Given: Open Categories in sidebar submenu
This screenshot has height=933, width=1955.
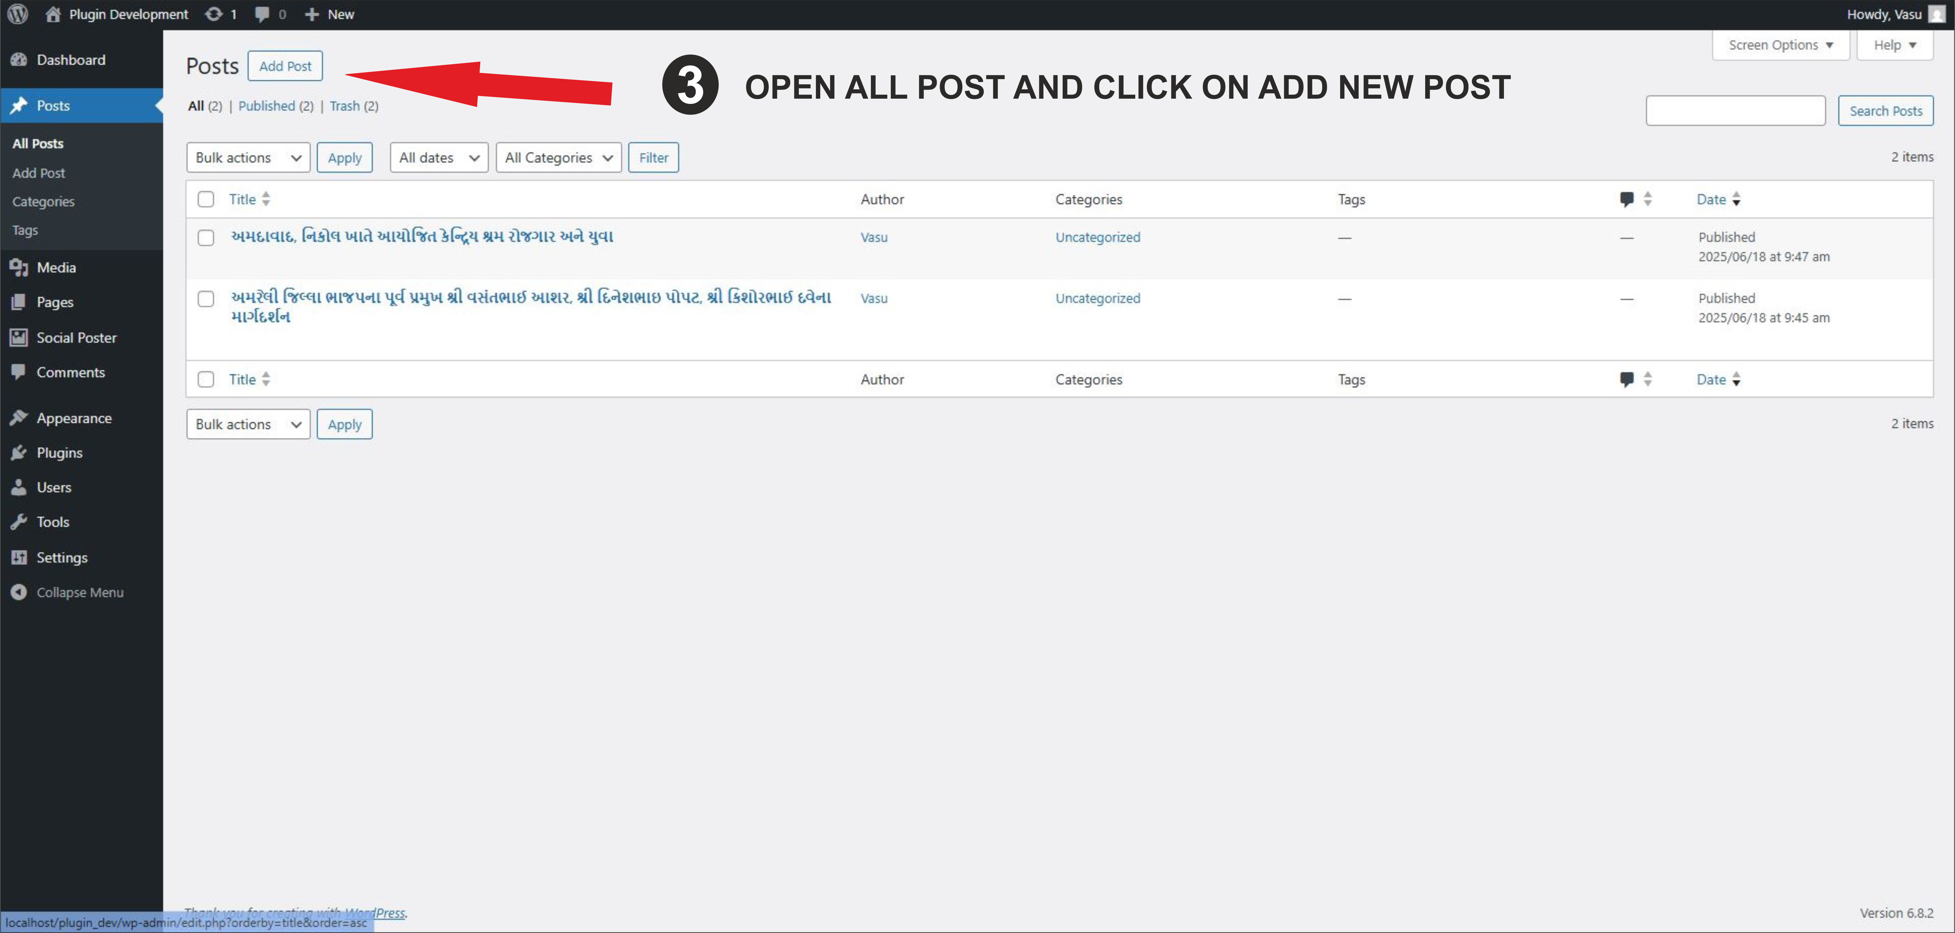Looking at the screenshot, I should [43, 201].
